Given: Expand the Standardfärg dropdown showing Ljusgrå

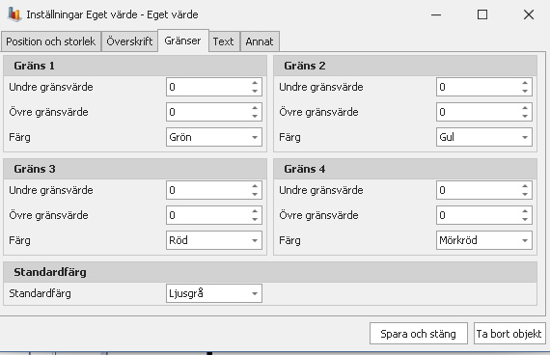Looking at the screenshot, I should click(x=214, y=293).
